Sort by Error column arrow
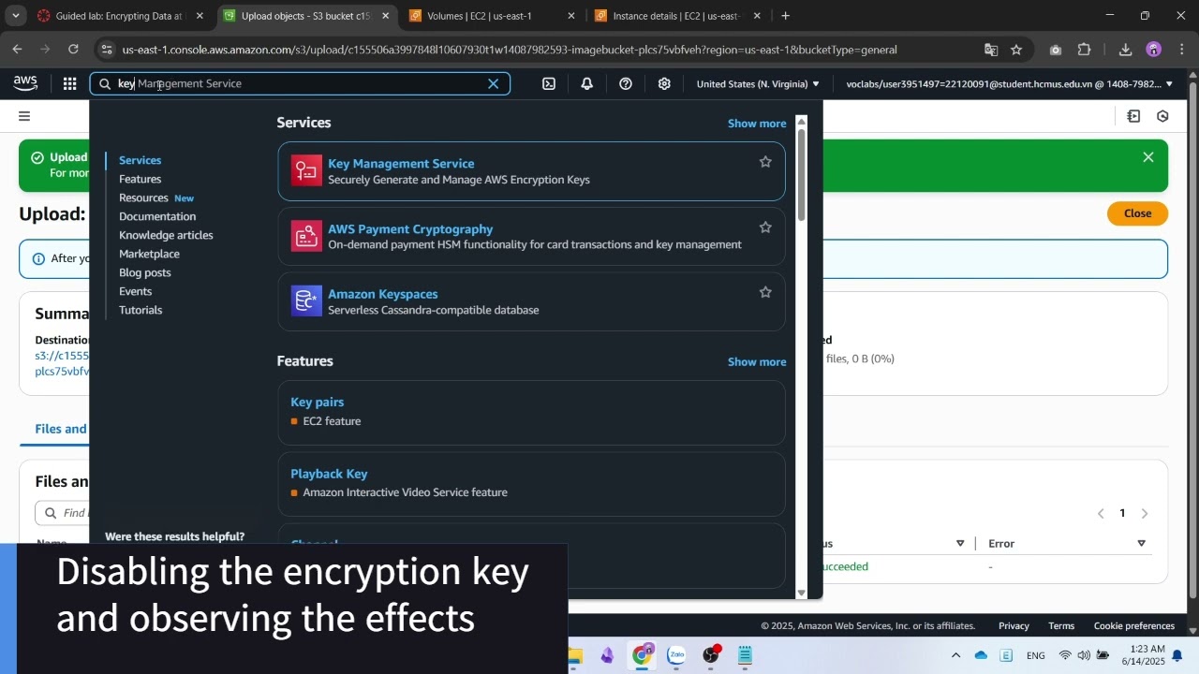 (1141, 543)
